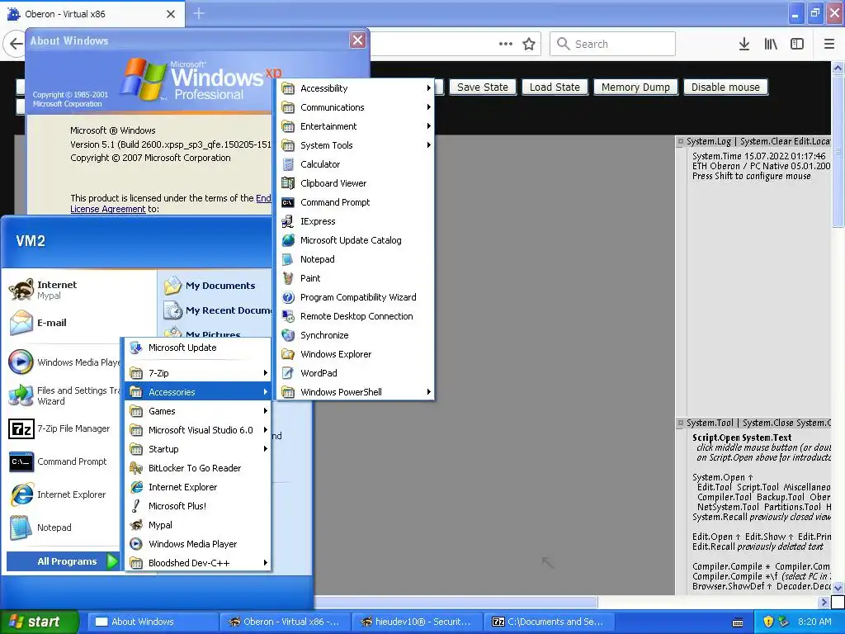Open My Recent Documents
The width and height of the screenshot is (845, 634).
click(x=217, y=310)
